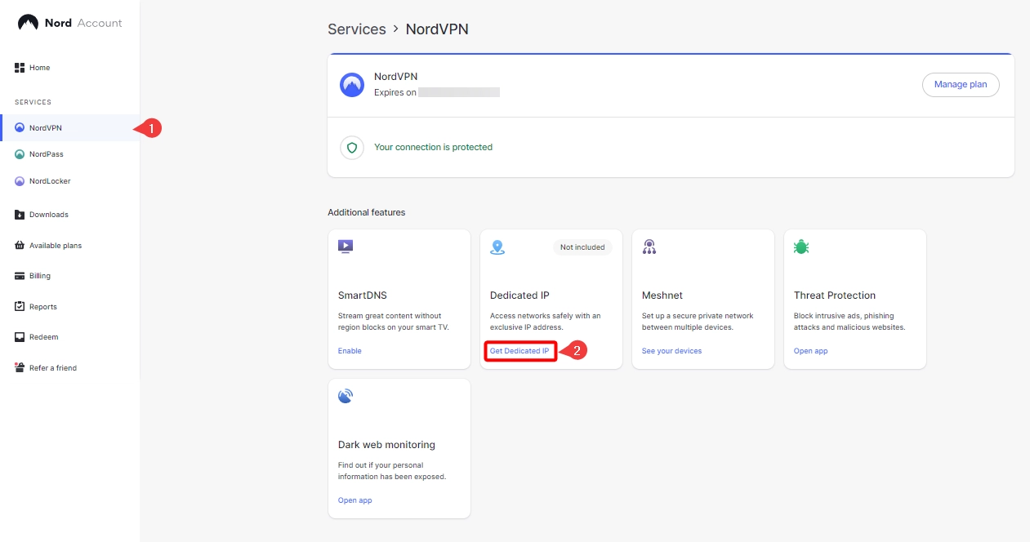Click Services in the breadcrumb
The image size is (1030, 542).
[x=356, y=29]
